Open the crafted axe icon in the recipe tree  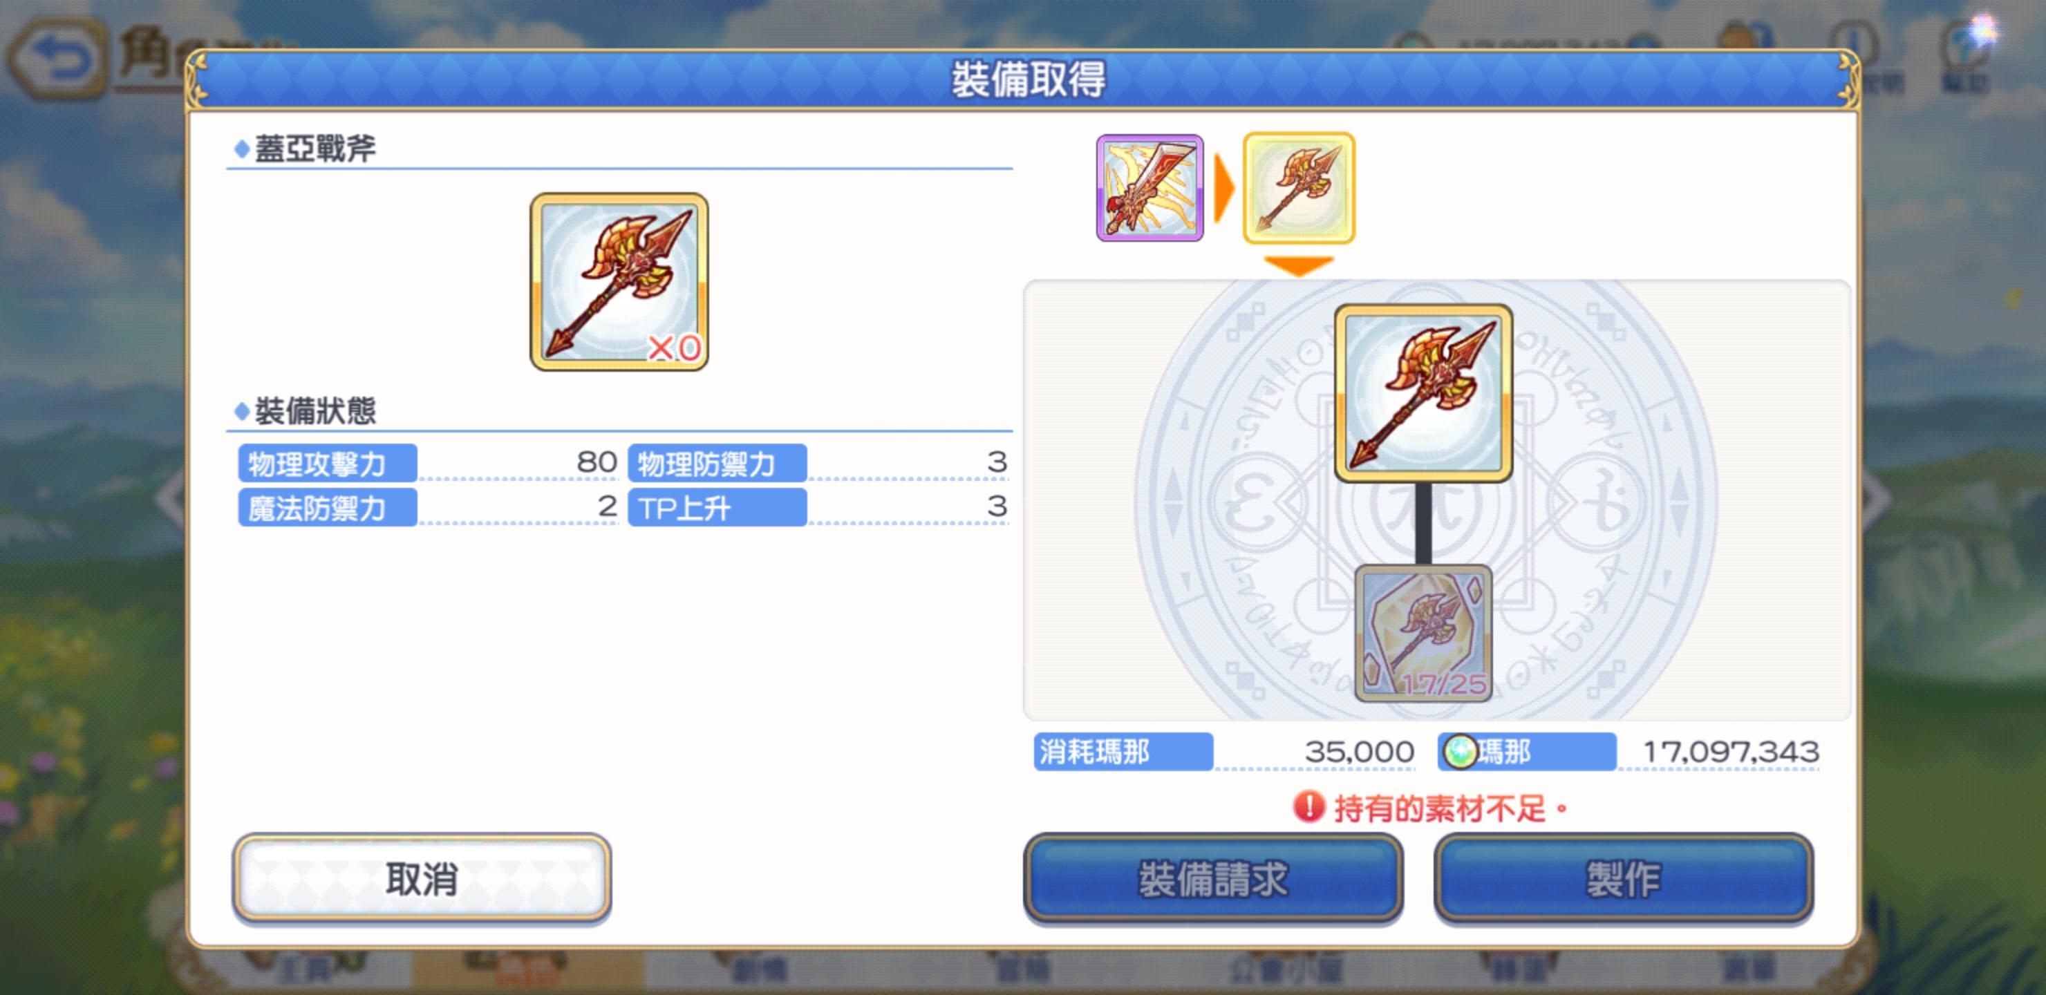coord(1423,393)
